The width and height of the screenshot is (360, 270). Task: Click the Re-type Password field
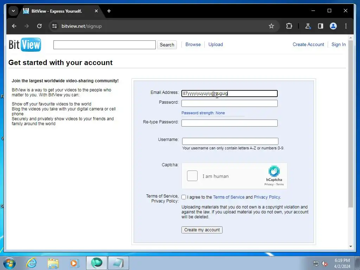[229, 123]
